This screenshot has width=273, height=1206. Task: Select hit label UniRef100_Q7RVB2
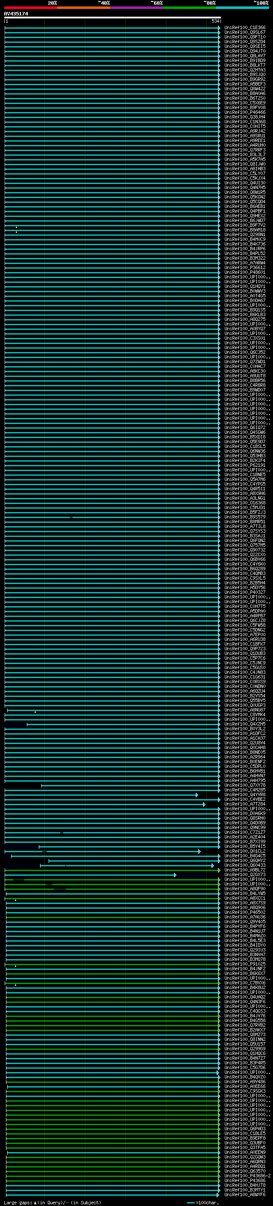(x=245, y=1025)
